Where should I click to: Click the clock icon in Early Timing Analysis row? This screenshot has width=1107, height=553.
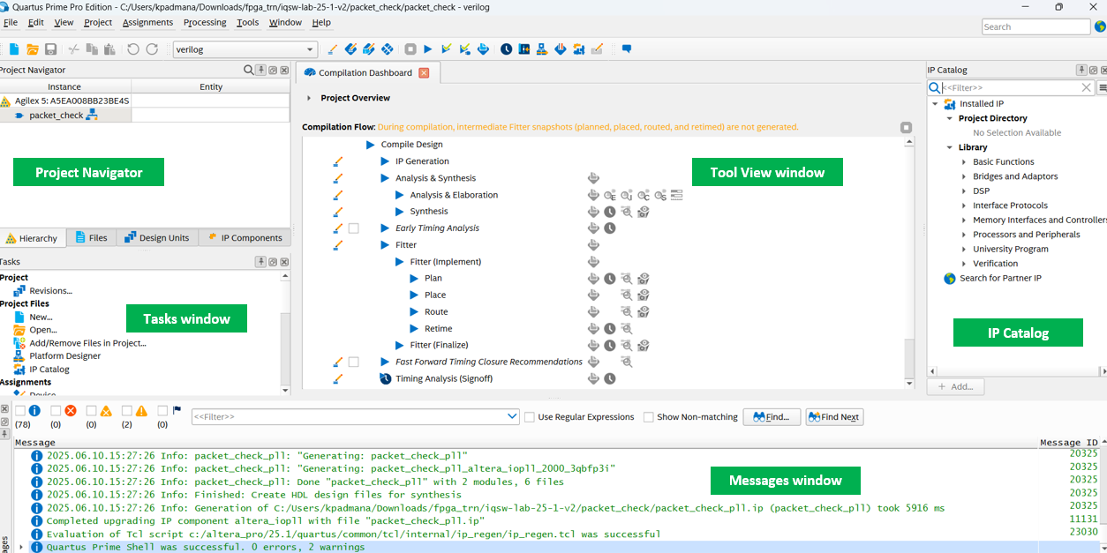[609, 228]
